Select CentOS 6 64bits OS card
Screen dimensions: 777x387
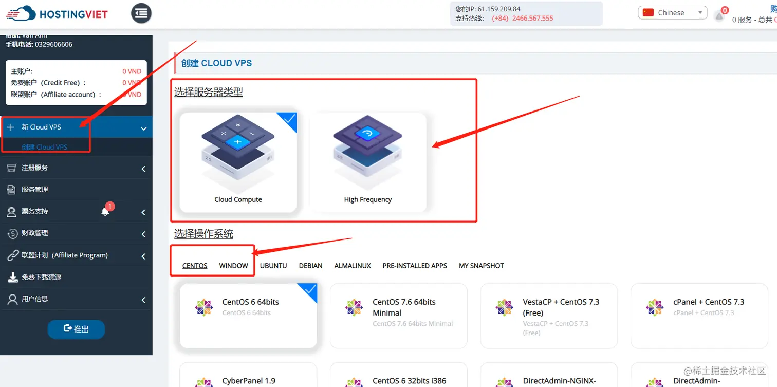[248, 316]
